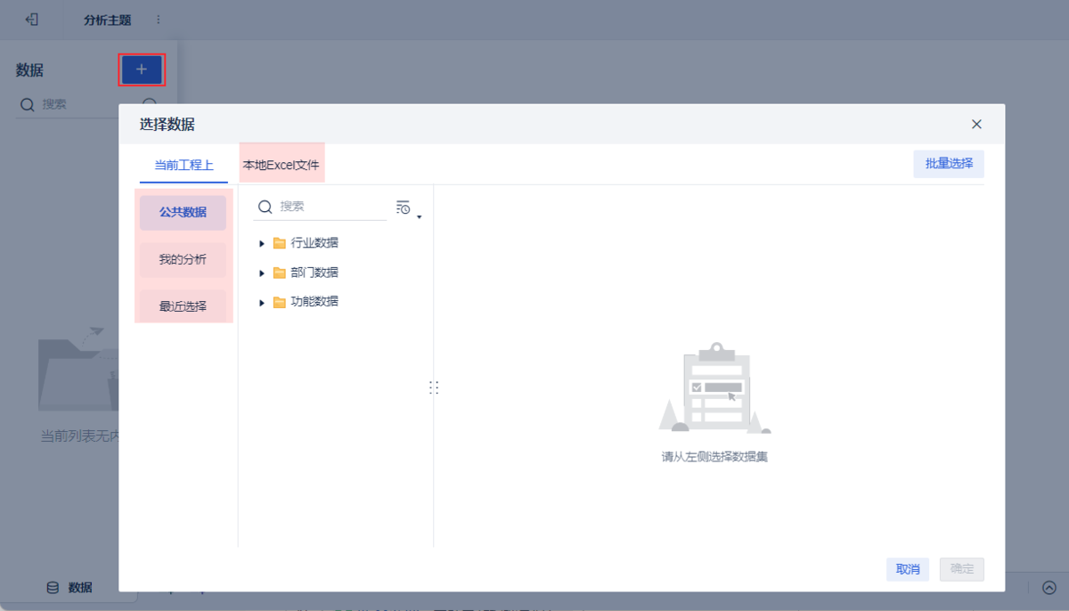This screenshot has width=1069, height=611.
Task: Select the 最近选择 category
Action: click(183, 306)
